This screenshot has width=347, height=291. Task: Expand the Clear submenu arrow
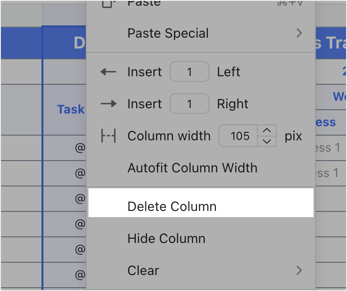click(299, 270)
